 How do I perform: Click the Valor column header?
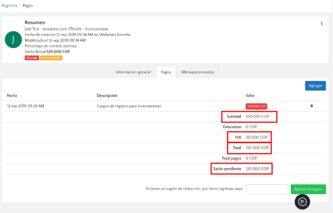(x=250, y=96)
